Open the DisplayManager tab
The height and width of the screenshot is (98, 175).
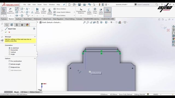point(27,25)
